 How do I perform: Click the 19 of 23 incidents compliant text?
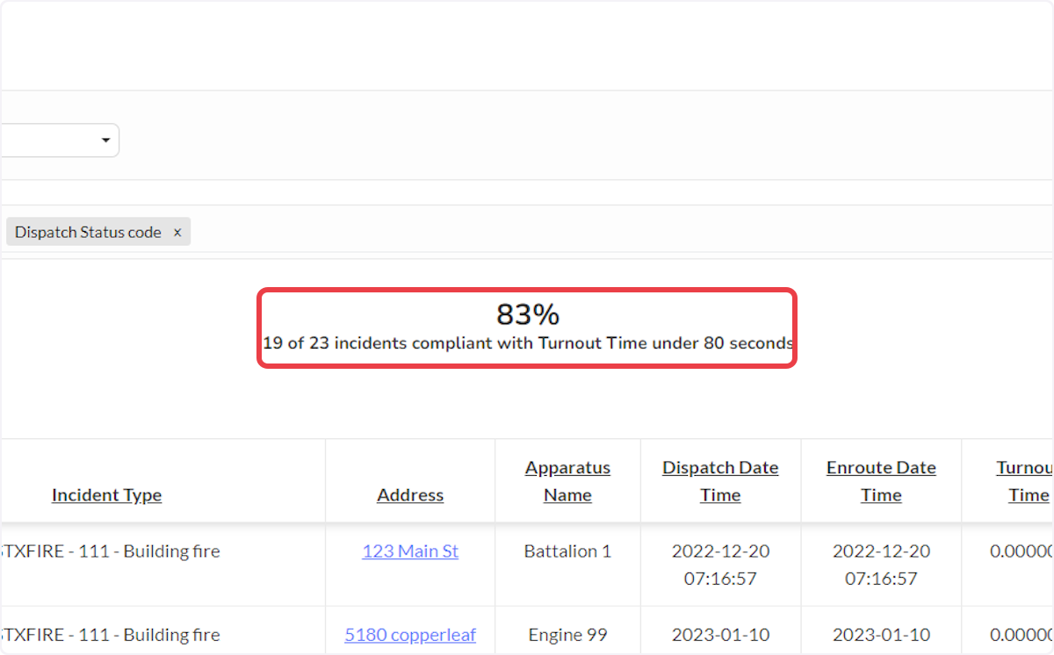(x=528, y=343)
